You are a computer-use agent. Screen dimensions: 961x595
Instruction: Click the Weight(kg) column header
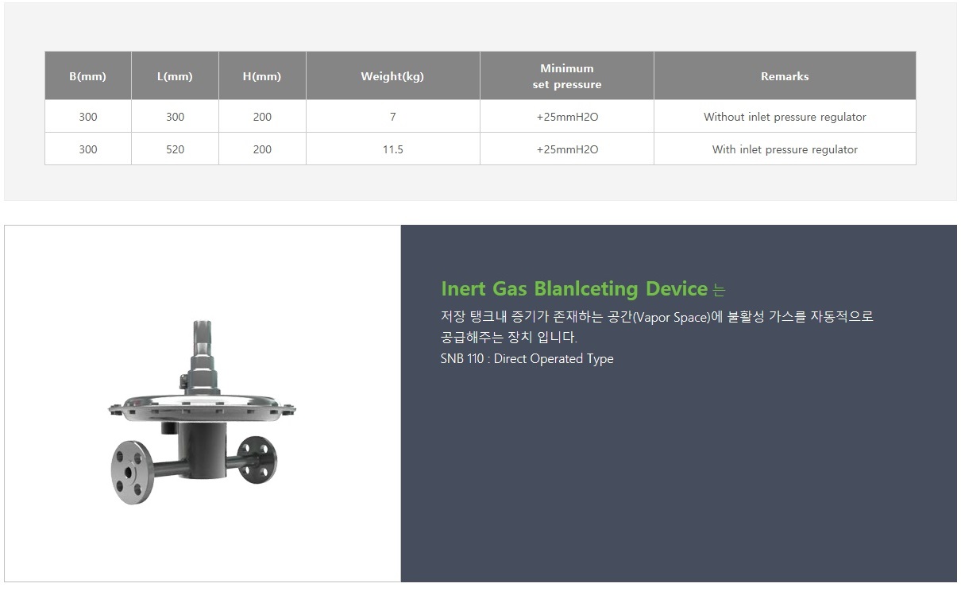tap(392, 76)
